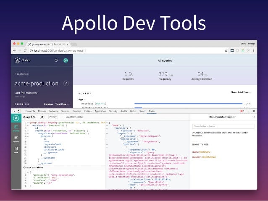Open the GraphiQL sidebar section

tap(16, 128)
